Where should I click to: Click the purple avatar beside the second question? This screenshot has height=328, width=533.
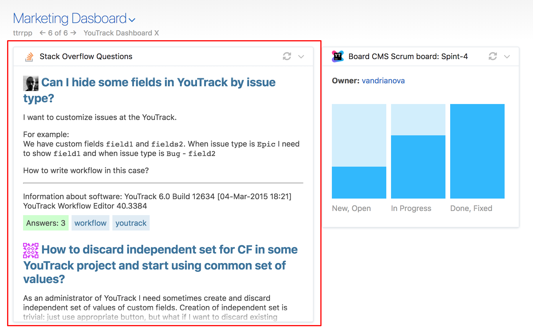point(30,250)
